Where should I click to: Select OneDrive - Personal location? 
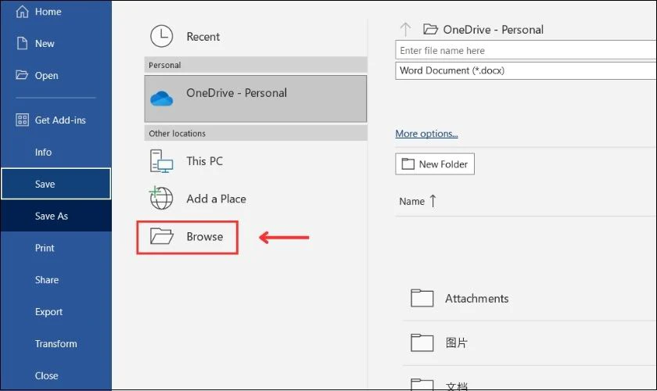[x=256, y=99]
